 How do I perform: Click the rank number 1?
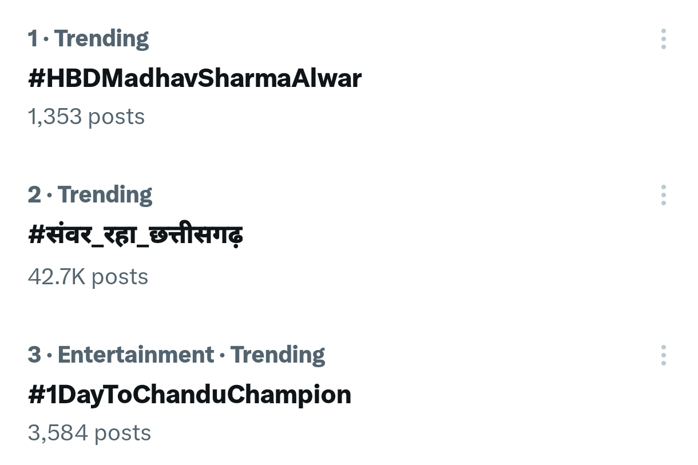tap(33, 38)
